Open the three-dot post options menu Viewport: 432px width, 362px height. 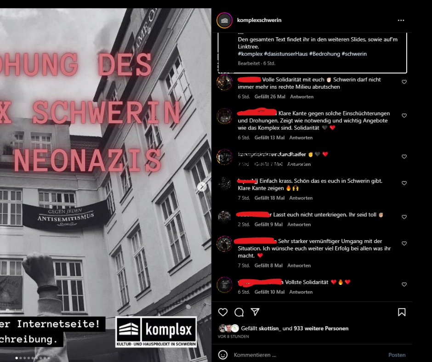(x=401, y=20)
